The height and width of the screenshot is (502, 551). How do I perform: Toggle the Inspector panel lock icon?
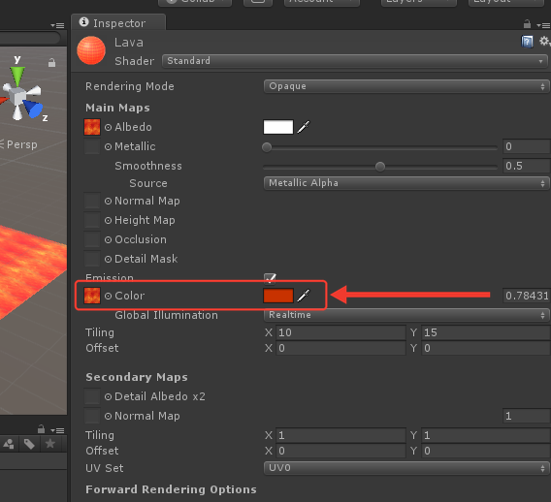point(527,24)
